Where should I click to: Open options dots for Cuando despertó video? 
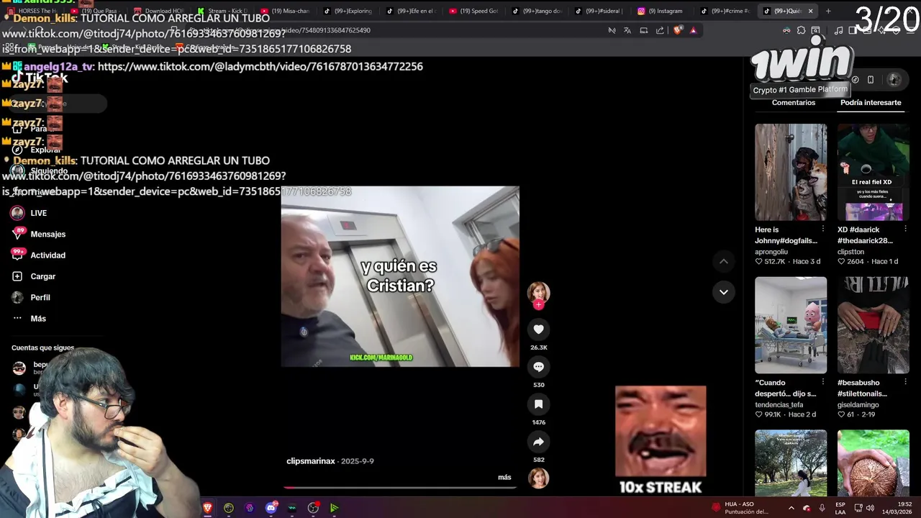click(x=823, y=383)
